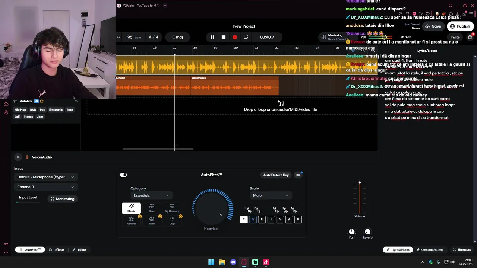Screen dimensions: 477x268
Task: Click the Pan knob
Action: (352, 232)
